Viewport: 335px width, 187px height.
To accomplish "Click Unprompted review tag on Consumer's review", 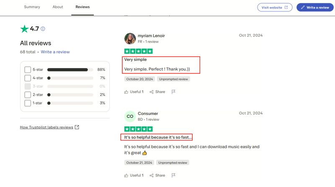I will [x=173, y=163].
